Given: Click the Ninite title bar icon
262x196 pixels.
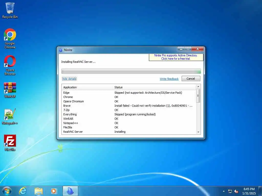Looking at the screenshot, I should (60, 50).
